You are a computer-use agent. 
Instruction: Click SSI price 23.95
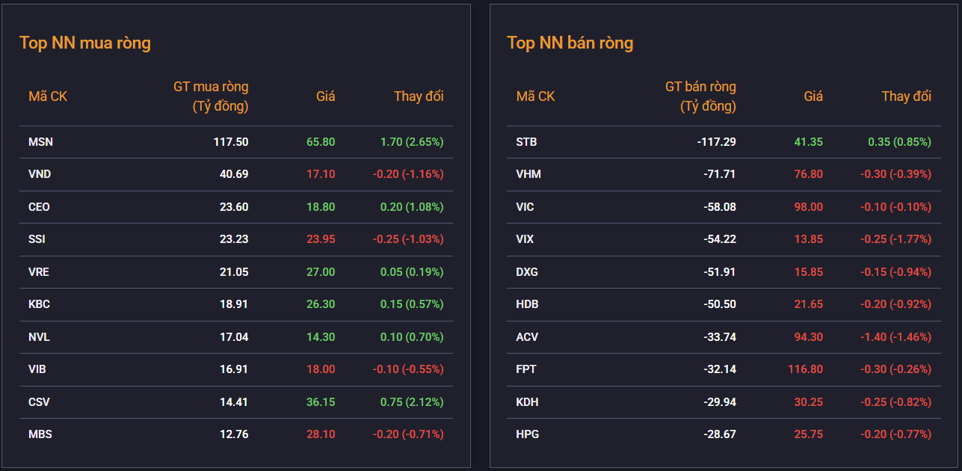(x=321, y=239)
